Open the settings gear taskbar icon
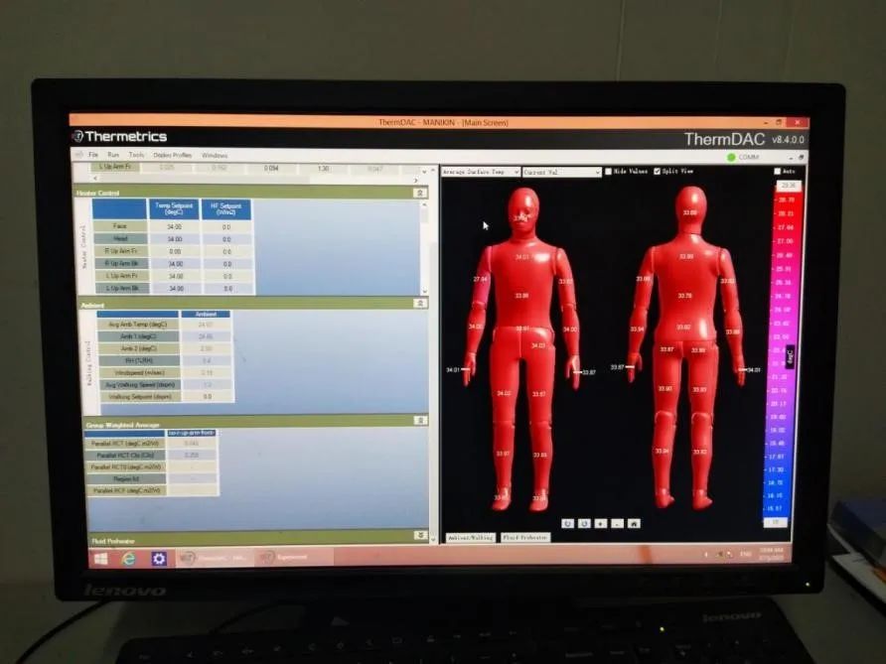This screenshot has height=664, width=886. coord(159,559)
